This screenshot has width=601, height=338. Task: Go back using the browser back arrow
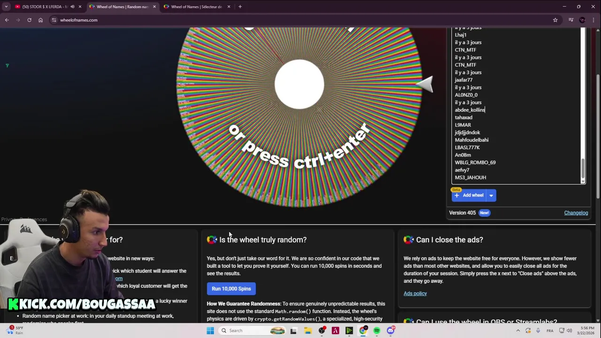(7, 20)
